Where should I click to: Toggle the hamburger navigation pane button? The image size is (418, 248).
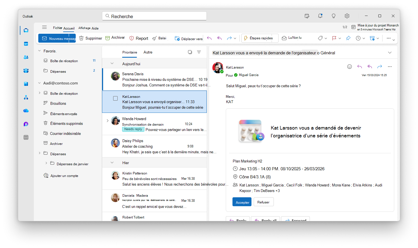point(44,27)
